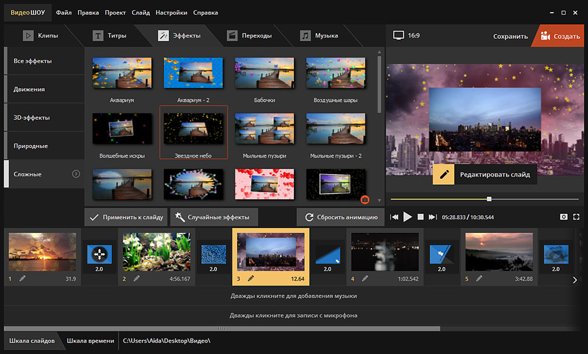588x354 pixels.
Task: Click the Создать button
Action: (560, 36)
